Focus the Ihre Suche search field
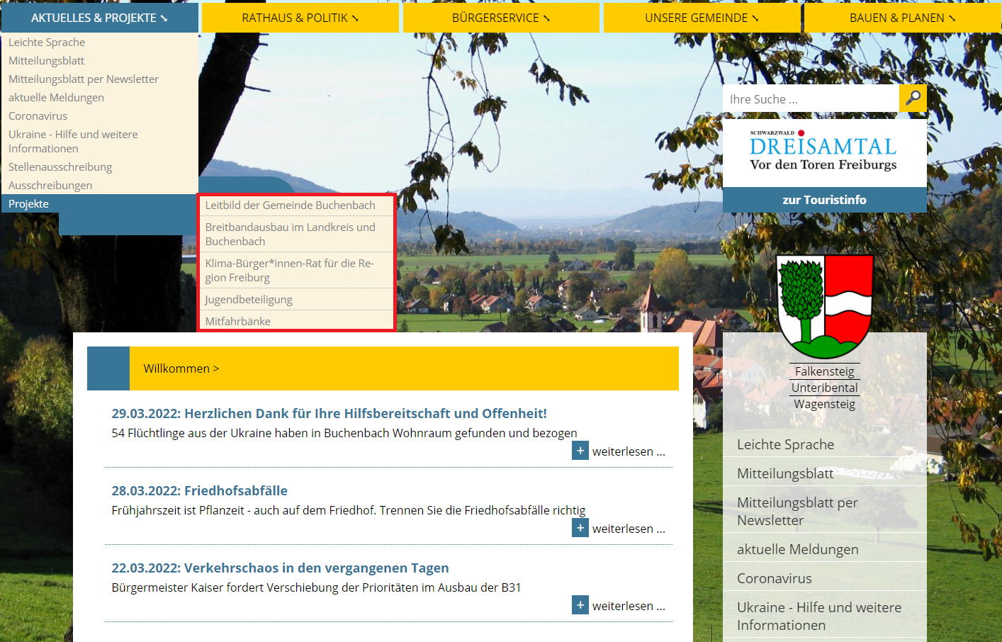 click(x=810, y=99)
